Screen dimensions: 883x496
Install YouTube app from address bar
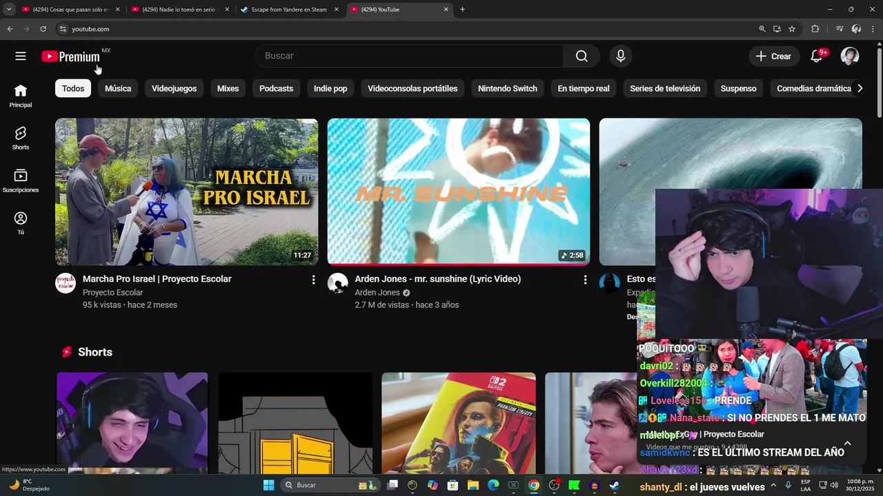(777, 29)
